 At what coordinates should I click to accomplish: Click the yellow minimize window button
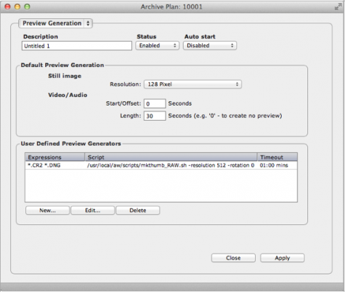(x=17, y=7)
